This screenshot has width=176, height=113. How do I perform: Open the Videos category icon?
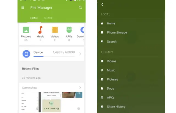point(55,30)
